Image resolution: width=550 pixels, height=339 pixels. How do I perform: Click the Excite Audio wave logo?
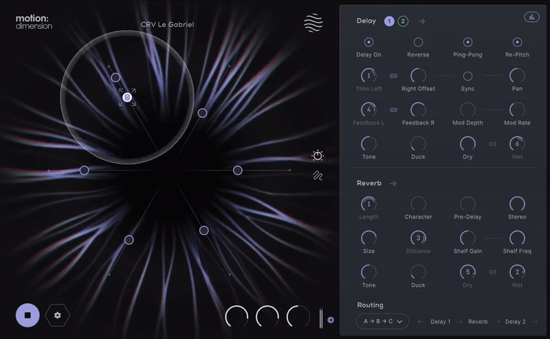313,23
